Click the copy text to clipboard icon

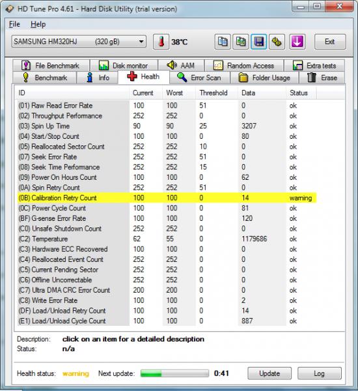coord(223,42)
